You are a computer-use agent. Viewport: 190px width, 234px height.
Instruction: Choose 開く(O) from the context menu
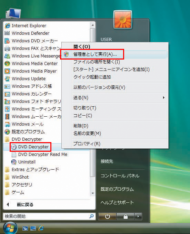(82, 47)
